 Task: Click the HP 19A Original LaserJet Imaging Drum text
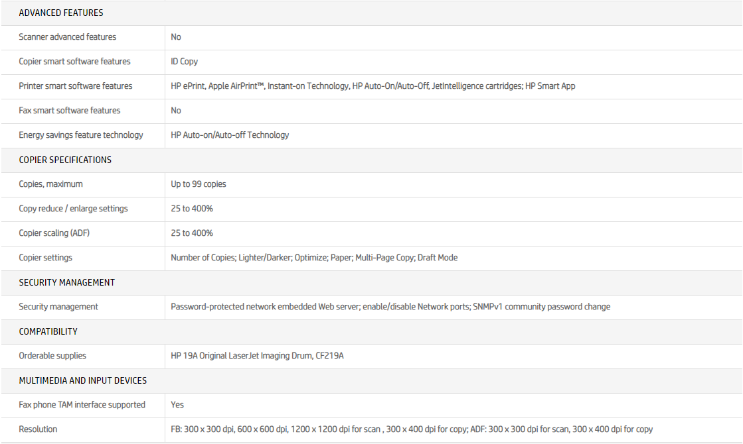257,356
